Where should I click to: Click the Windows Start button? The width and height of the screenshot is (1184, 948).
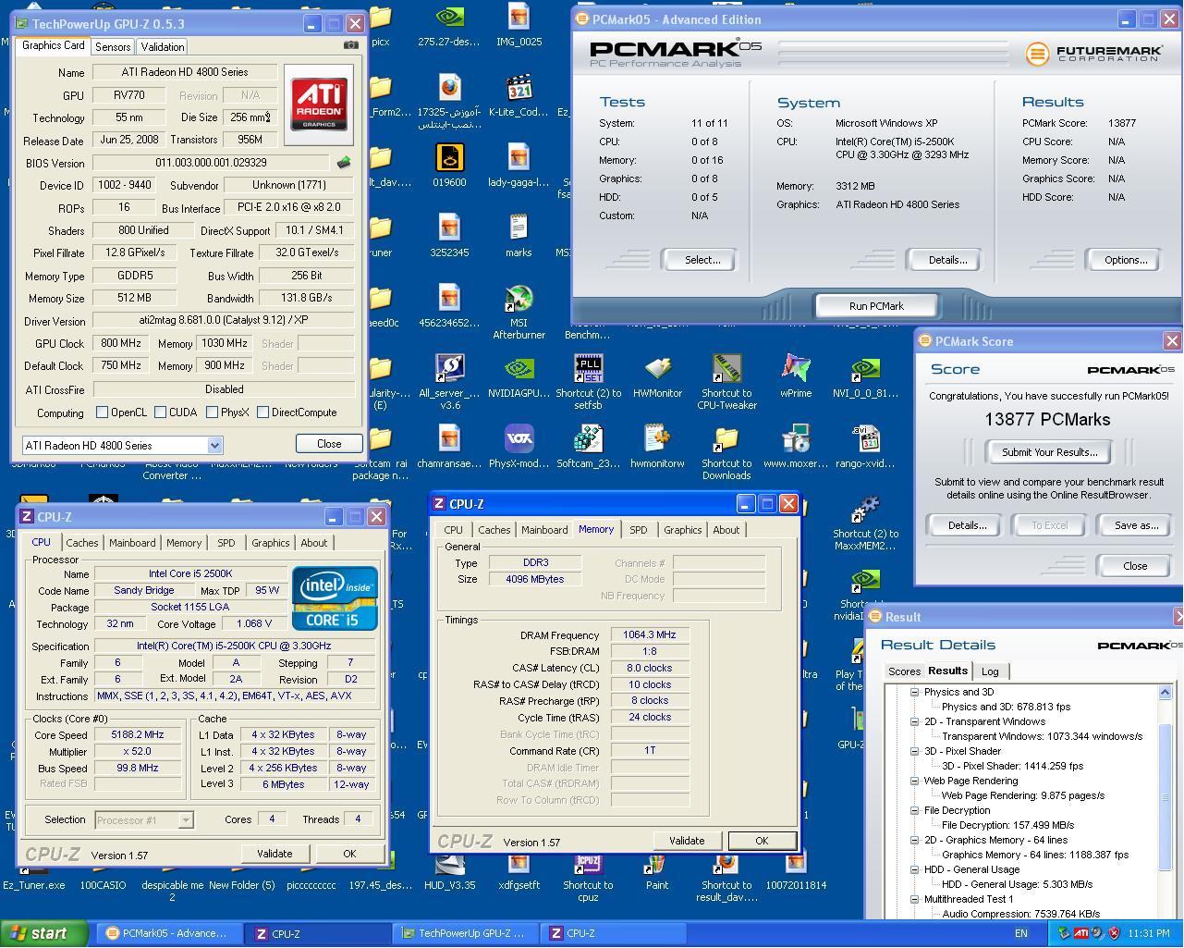[x=44, y=933]
